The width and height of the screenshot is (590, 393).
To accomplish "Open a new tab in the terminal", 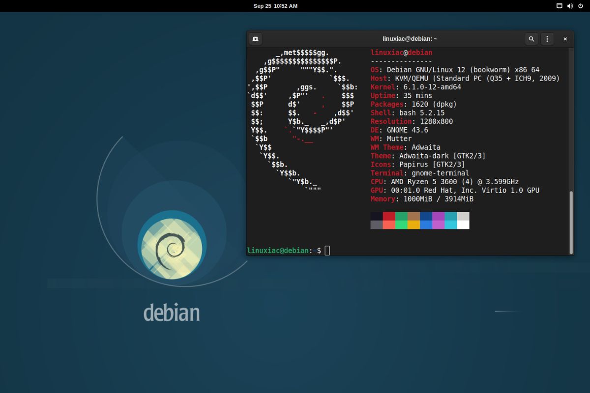I will click(x=255, y=39).
